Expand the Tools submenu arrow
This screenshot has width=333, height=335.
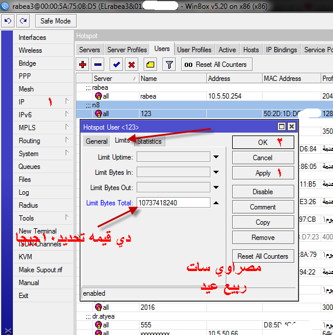[x=67, y=217]
